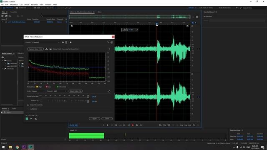267x150 pixels.
Task: Open the Favorites menu
Action: point(34,5)
